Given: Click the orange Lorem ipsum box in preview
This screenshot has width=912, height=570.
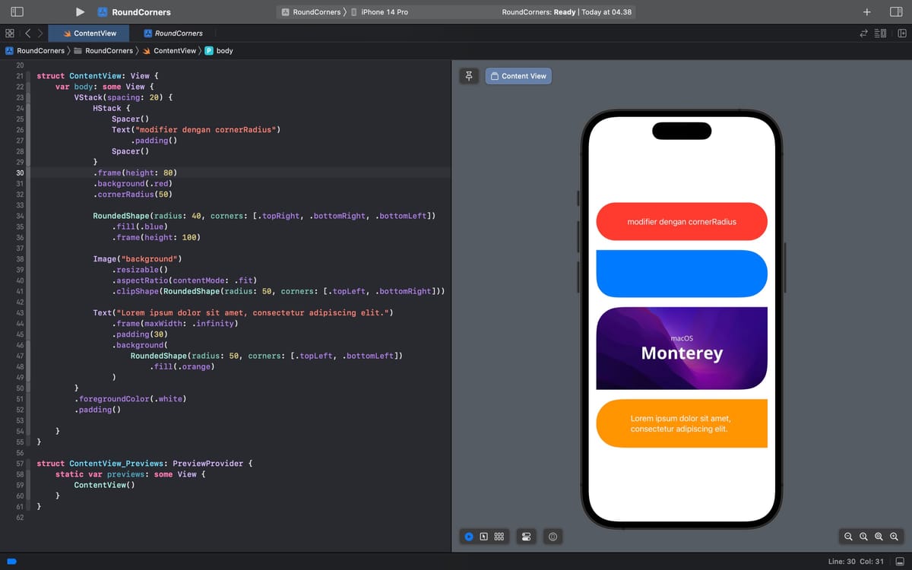Looking at the screenshot, I should (682, 423).
